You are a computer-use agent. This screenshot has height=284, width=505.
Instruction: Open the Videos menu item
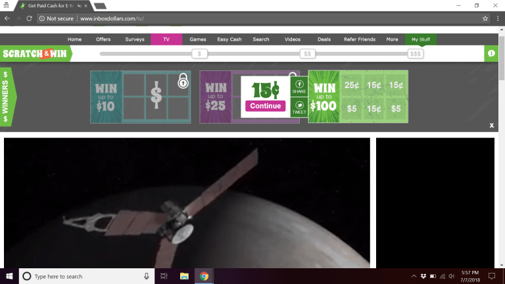(x=293, y=39)
